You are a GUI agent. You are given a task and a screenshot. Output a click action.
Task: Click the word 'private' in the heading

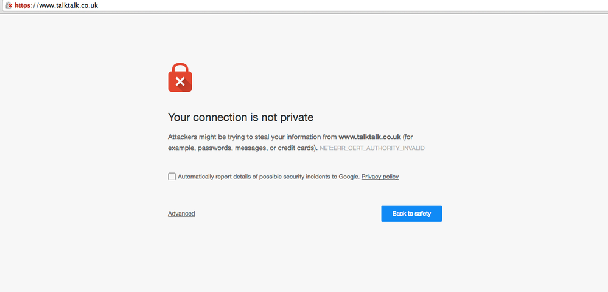point(296,117)
